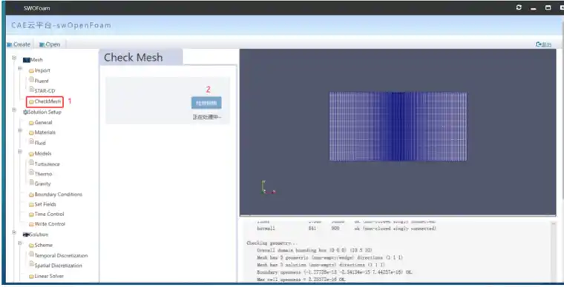
Task: Select the Turbulence file icon
Action: tap(32, 162)
